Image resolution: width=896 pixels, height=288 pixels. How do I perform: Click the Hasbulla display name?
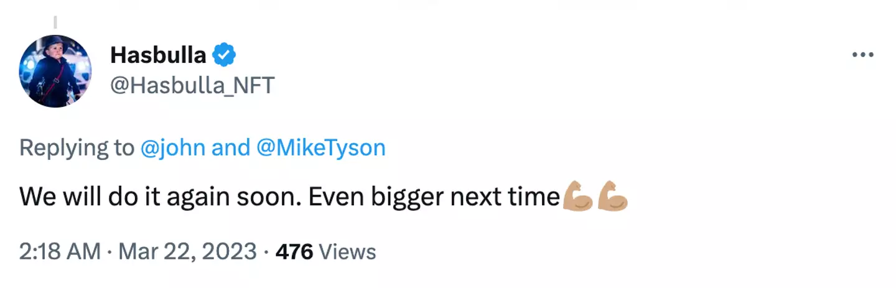158,56
